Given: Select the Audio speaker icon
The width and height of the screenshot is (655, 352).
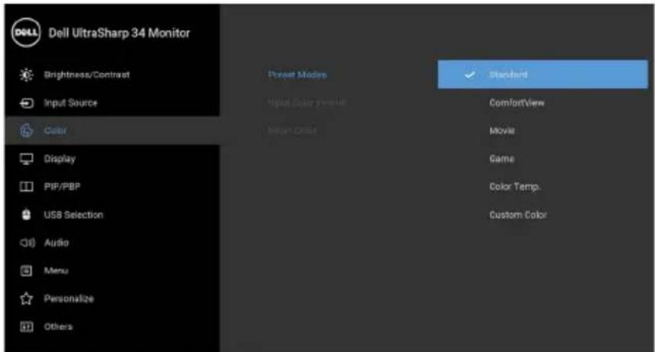Looking at the screenshot, I should click(27, 242).
